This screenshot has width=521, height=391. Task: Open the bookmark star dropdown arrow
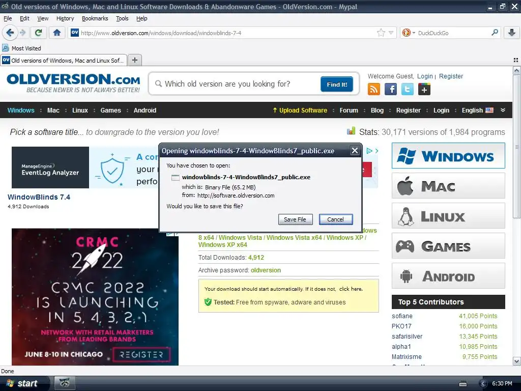[391, 33]
